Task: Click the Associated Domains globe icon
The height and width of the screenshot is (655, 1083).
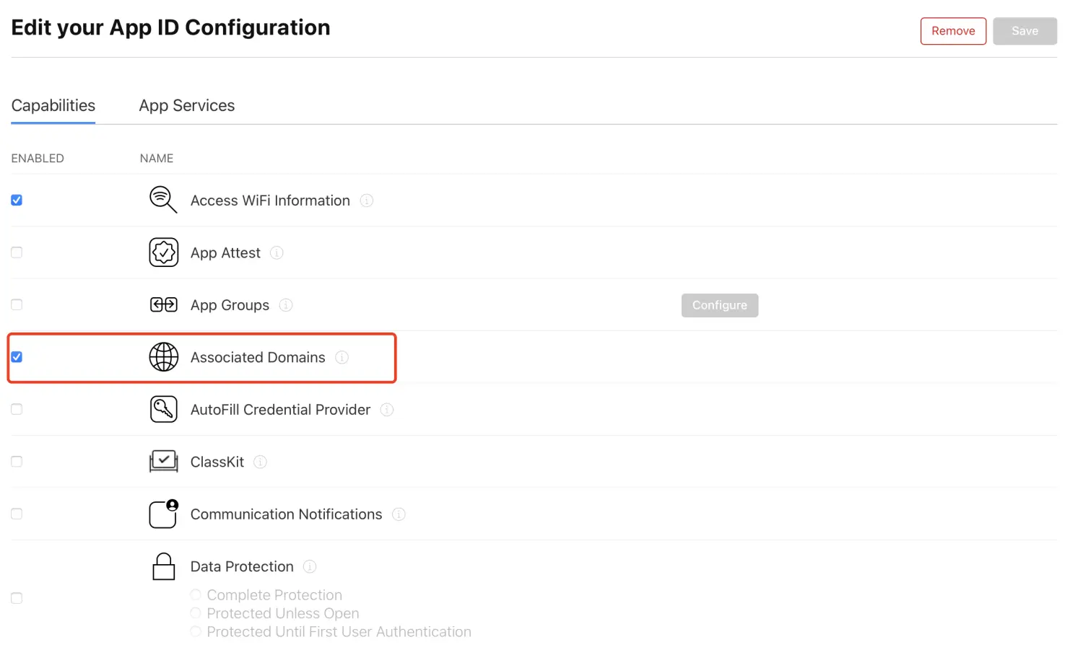Action: coord(163,357)
